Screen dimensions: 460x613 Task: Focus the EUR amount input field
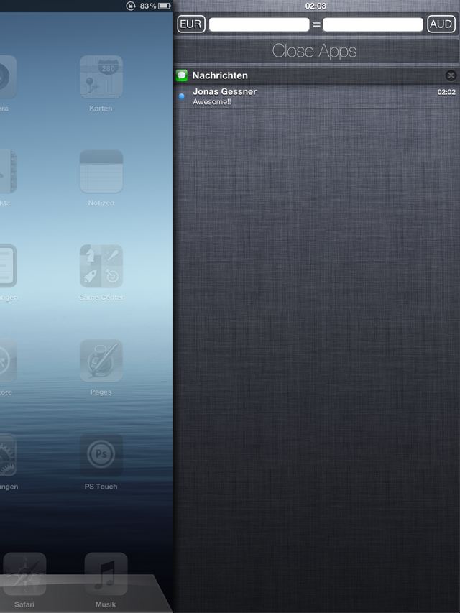click(x=259, y=24)
